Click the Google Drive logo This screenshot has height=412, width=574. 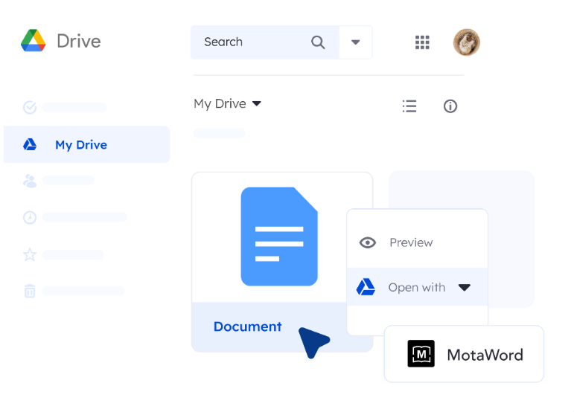tap(34, 41)
